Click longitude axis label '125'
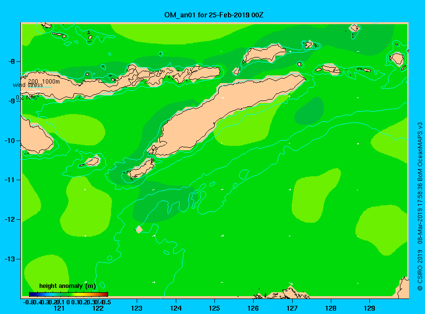 tap(214, 308)
